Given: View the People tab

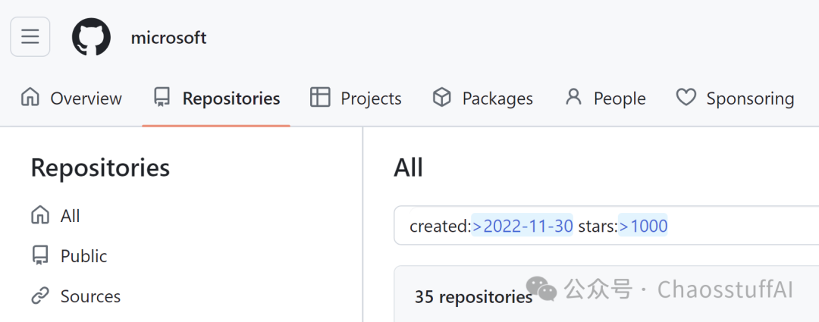Looking at the screenshot, I should point(606,98).
